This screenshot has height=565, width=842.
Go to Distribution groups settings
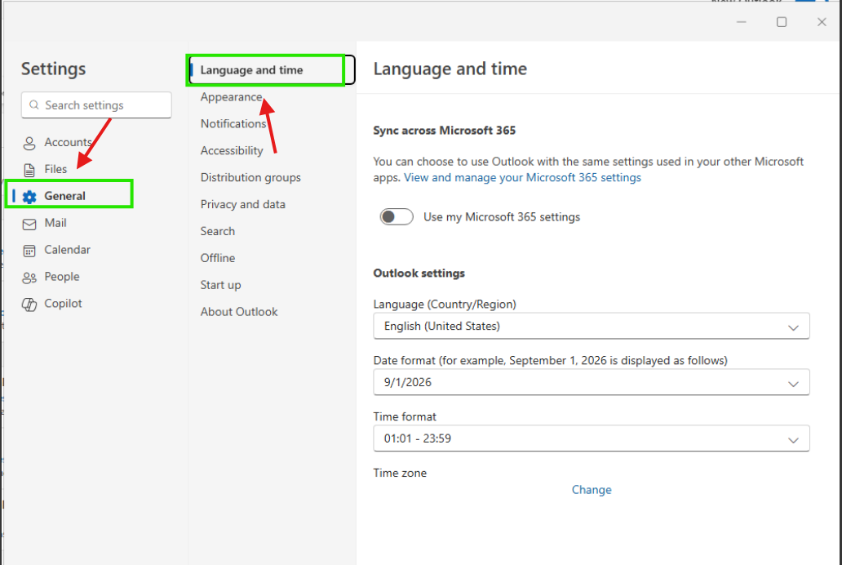click(250, 177)
